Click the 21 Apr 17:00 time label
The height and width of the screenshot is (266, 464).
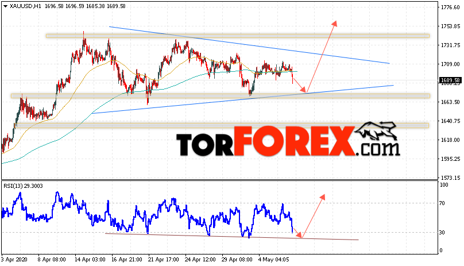click(164, 260)
